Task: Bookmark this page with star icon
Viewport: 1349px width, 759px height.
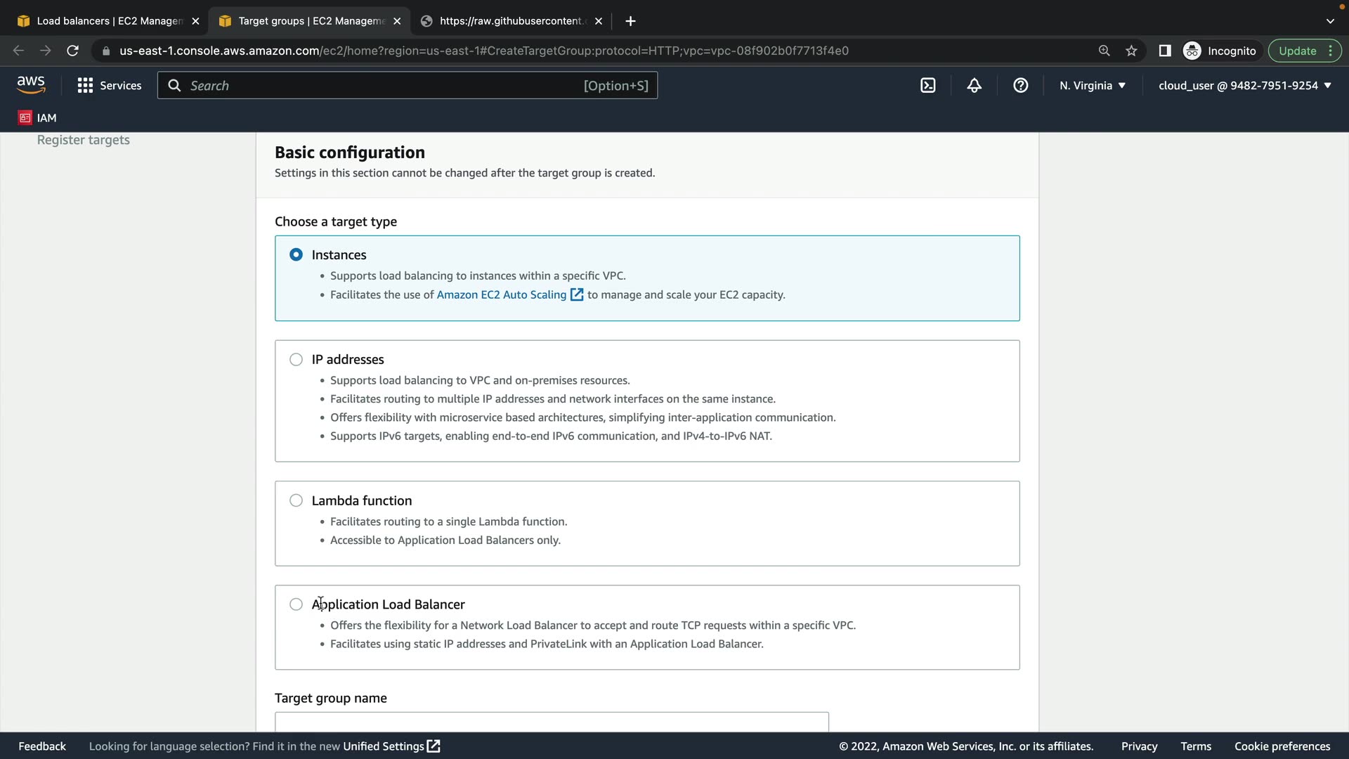Action: (1131, 51)
